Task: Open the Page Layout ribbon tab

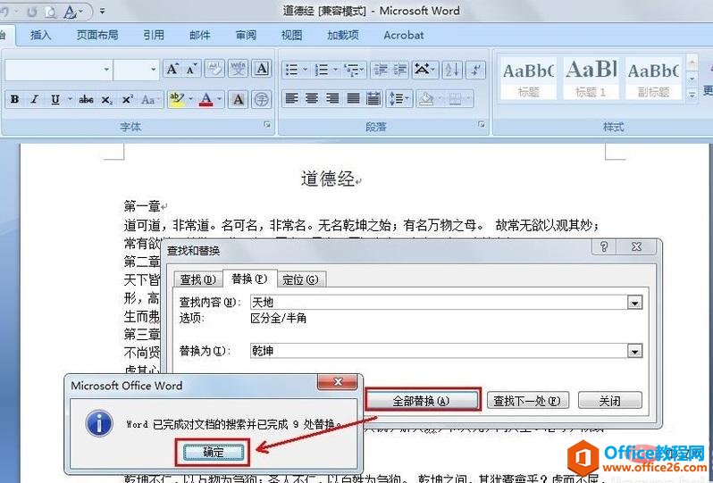Action: [97, 35]
